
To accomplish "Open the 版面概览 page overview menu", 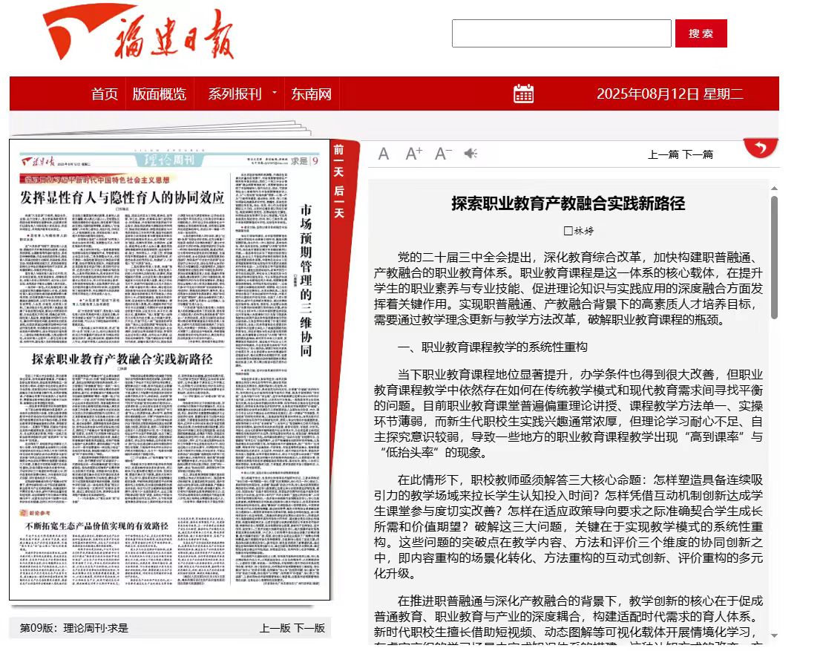I will tap(159, 94).
